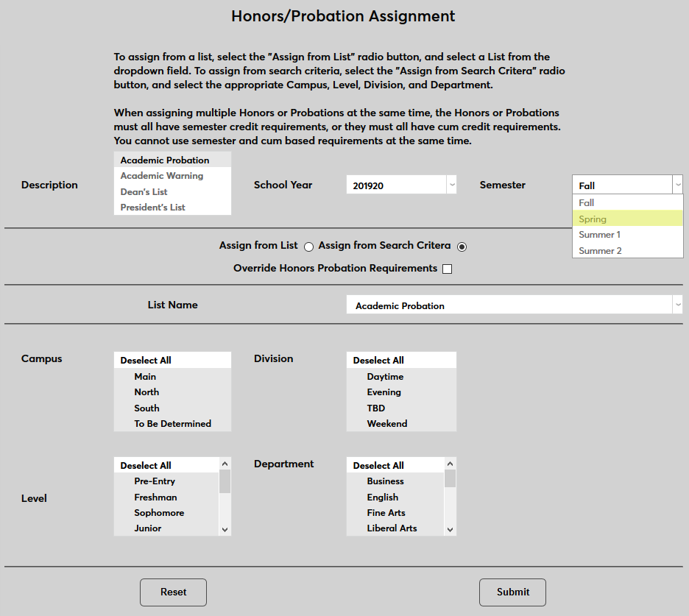Select the "Weekend" division

pyautogui.click(x=386, y=423)
